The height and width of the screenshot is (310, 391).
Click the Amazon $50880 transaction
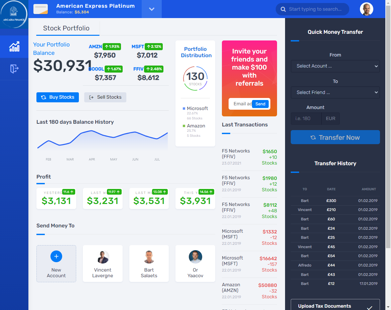249,291
